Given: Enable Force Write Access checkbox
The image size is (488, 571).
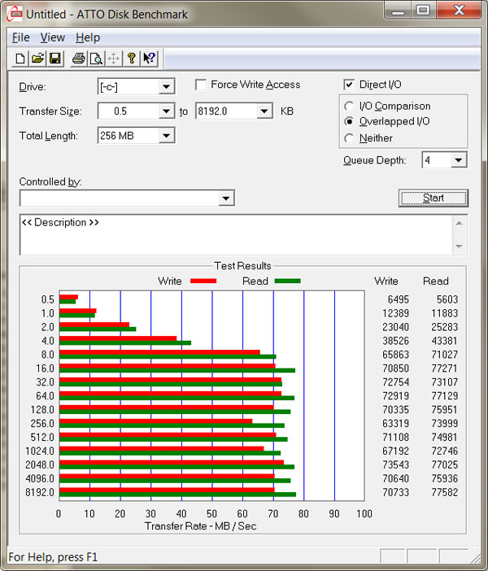Looking at the screenshot, I should pyautogui.click(x=201, y=85).
